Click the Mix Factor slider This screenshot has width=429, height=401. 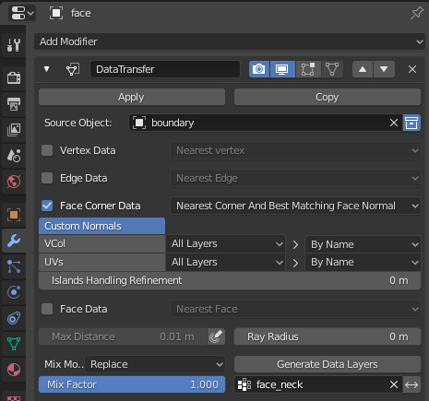[132, 384]
